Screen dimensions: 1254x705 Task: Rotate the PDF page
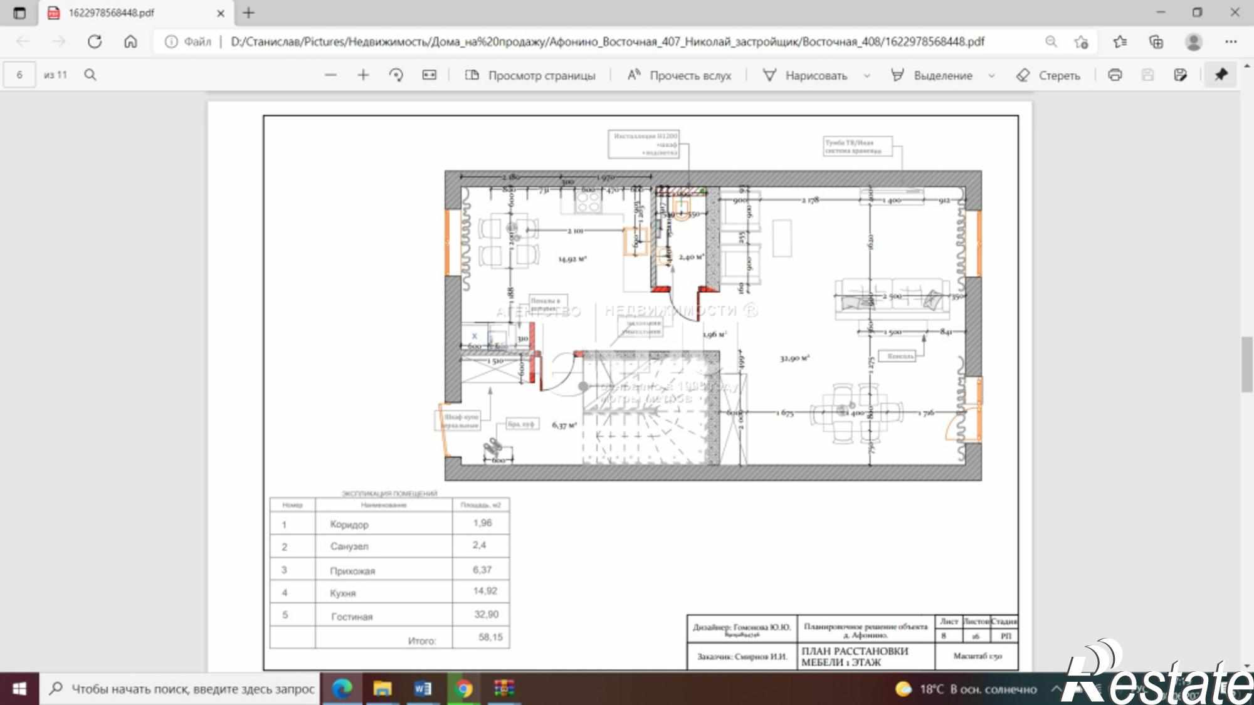[396, 75]
